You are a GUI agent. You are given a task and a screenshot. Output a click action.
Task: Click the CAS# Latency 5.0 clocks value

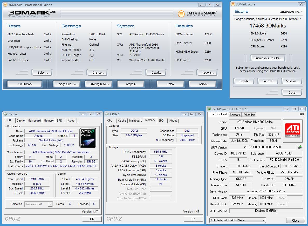click(x=161, y=161)
